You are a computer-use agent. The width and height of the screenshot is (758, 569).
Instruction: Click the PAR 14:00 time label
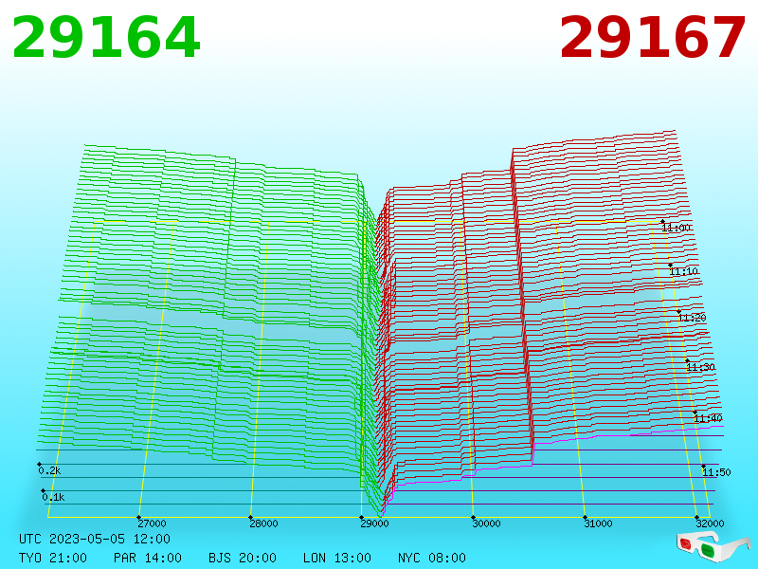point(148,558)
